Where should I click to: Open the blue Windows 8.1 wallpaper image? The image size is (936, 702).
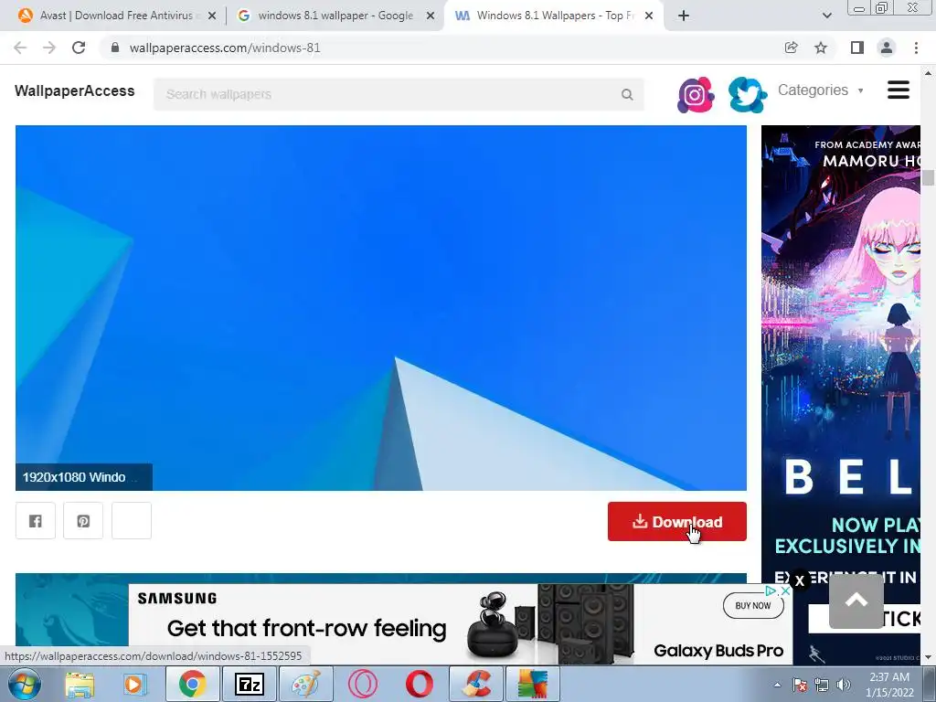click(x=381, y=307)
